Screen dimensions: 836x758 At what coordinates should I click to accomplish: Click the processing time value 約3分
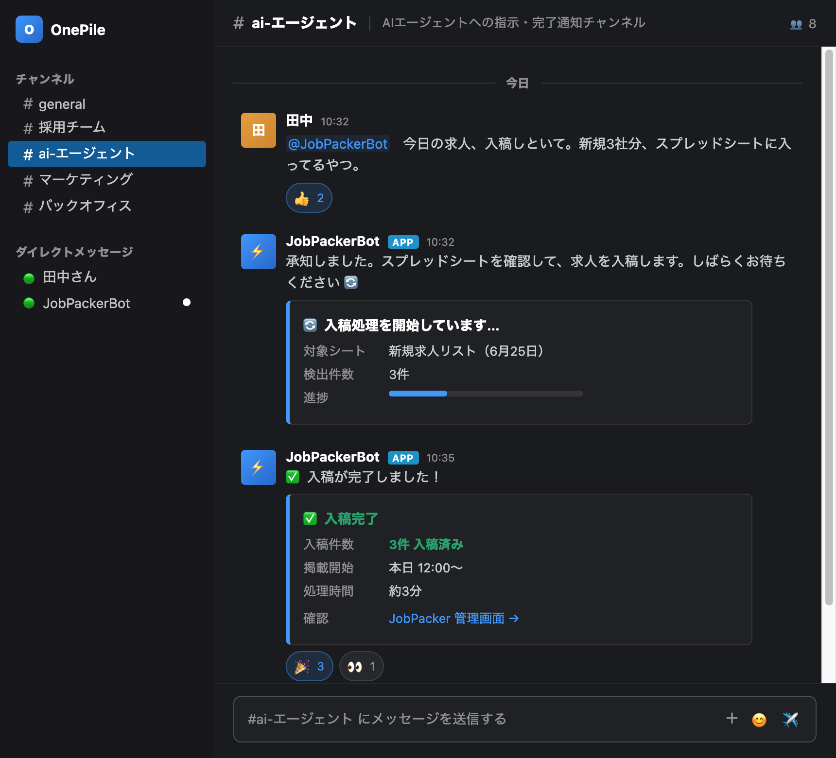coord(405,591)
